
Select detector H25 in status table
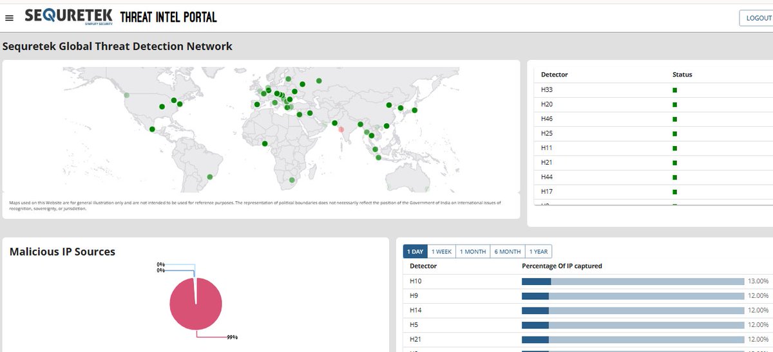pos(547,133)
